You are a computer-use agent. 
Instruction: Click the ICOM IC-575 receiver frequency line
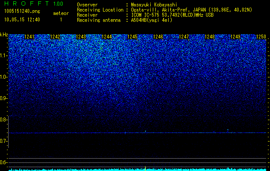(x=172, y=15)
